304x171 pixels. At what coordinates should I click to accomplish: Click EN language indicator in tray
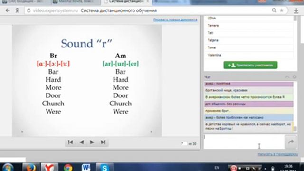tap(217, 168)
